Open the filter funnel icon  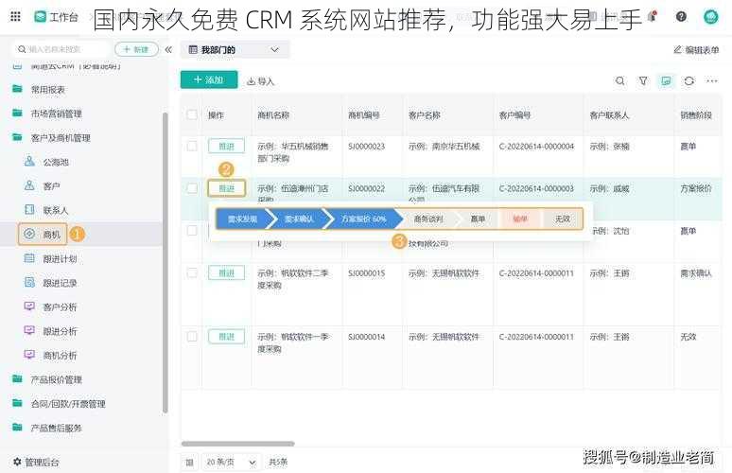(643, 80)
